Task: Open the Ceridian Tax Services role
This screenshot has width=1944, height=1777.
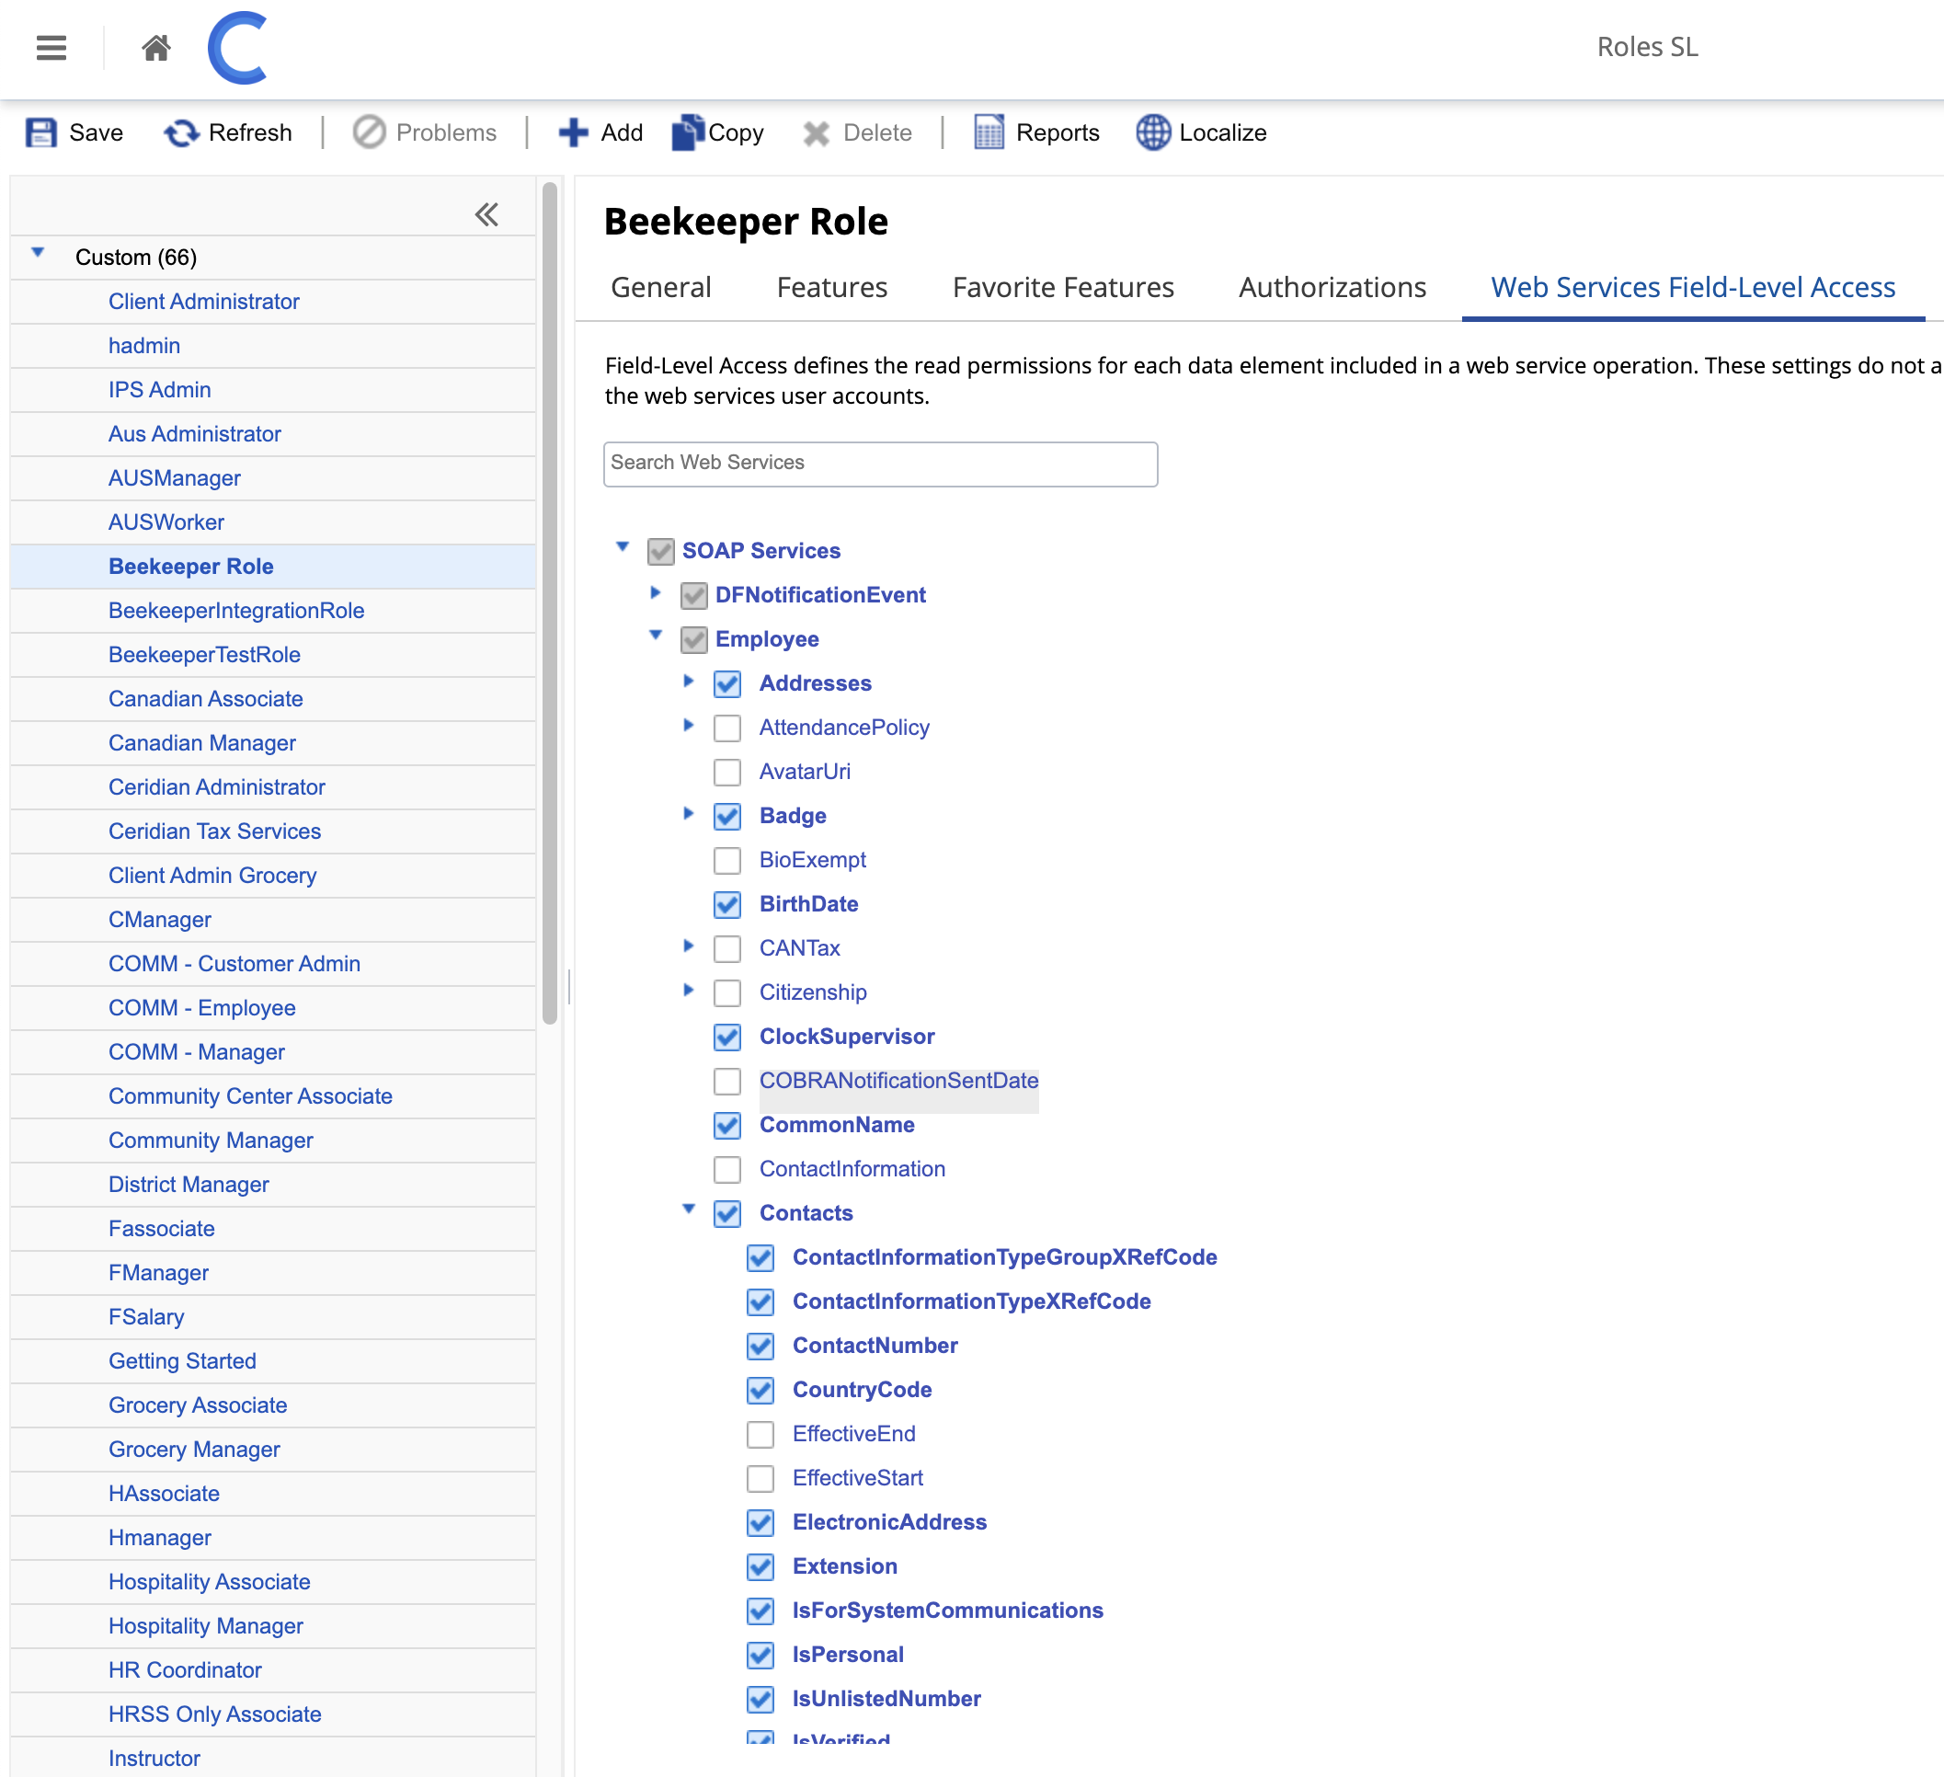Action: tap(214, 831)
